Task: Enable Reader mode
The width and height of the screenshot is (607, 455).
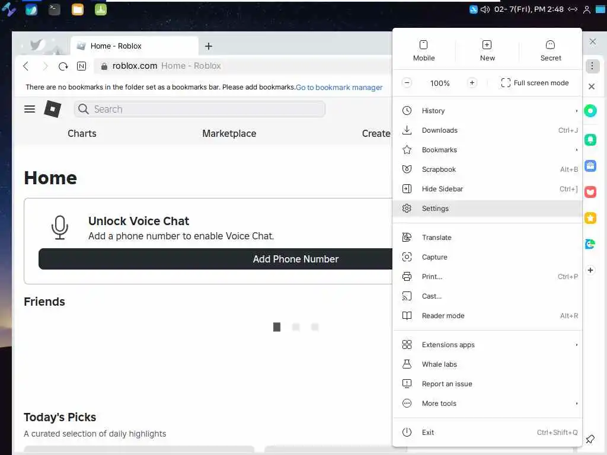Action: (x=487, y=316)
